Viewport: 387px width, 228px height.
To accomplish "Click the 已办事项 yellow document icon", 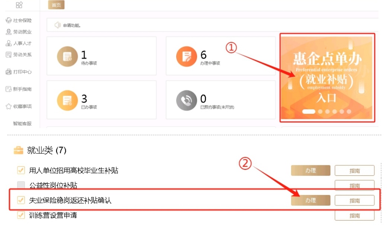I will [x=67, y=100].
